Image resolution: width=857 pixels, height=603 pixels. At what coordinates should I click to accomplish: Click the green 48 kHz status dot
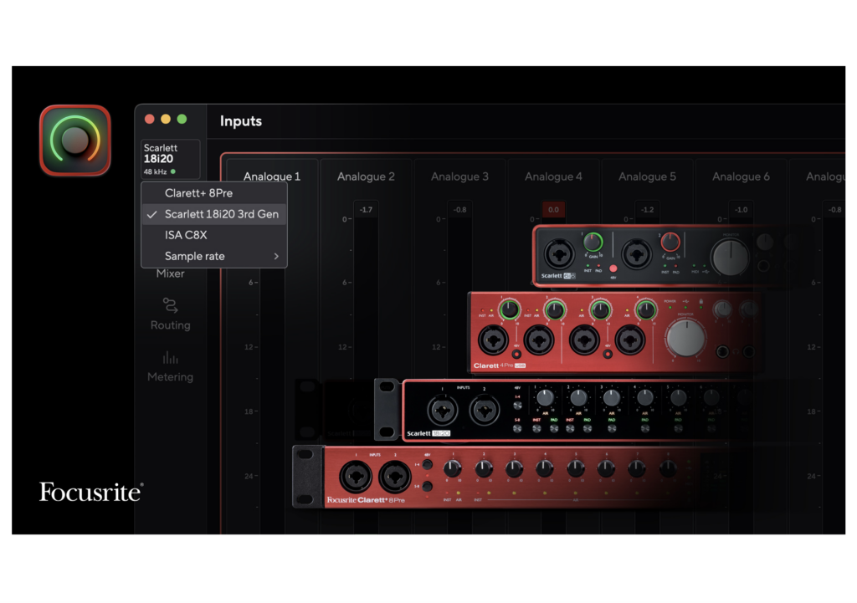(x=173, y=171)
